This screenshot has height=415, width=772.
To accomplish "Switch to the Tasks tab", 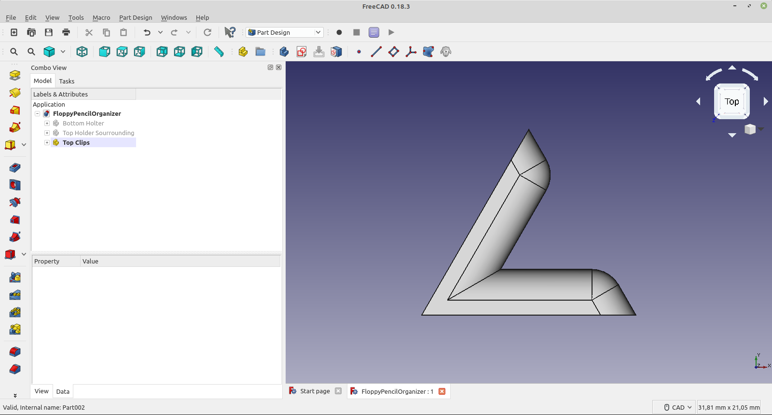I will [x=67, y=81].
